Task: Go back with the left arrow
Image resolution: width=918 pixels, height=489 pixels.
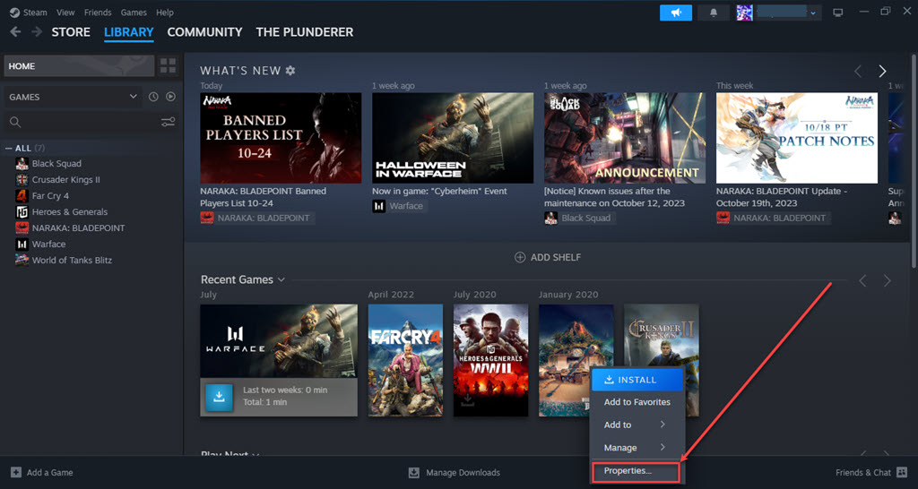Action: tap(16, 31)
